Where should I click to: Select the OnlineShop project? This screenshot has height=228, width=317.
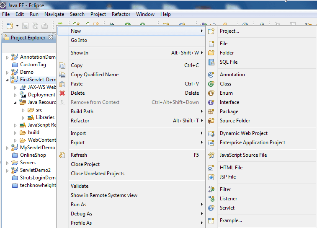coord(33,155)
